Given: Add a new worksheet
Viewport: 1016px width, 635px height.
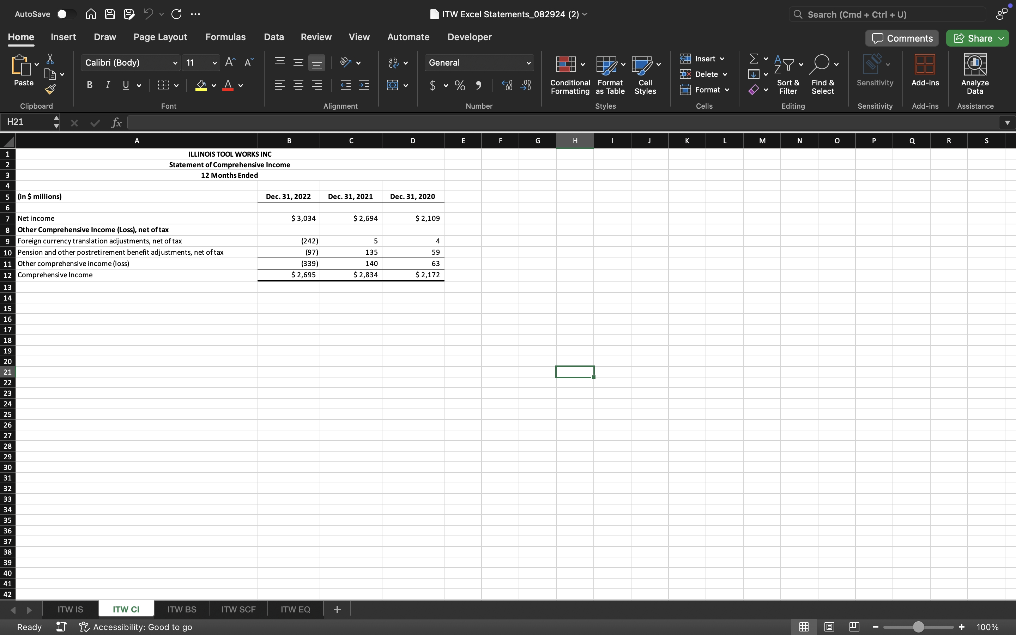Looking at the screenshot, I should (337, 609).
